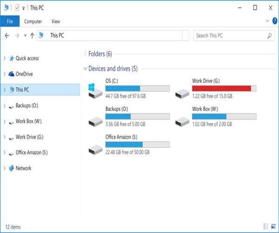Screen dimensions: 279x233
Task: Go back with the Back arrow
Action: point(7,35)
